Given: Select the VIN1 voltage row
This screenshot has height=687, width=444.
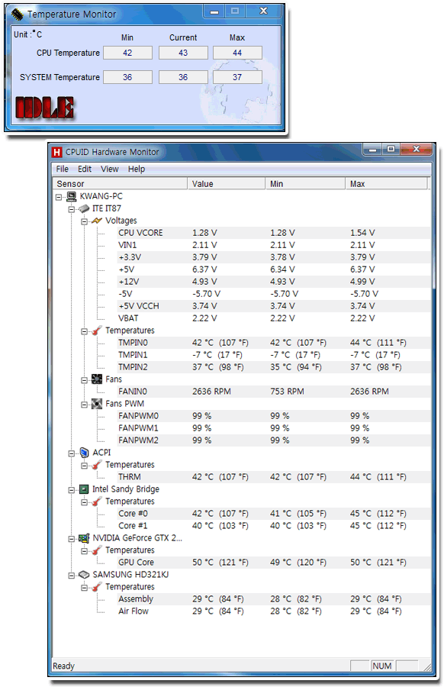Looking at the screenshot, I should [x=274, y=245].
